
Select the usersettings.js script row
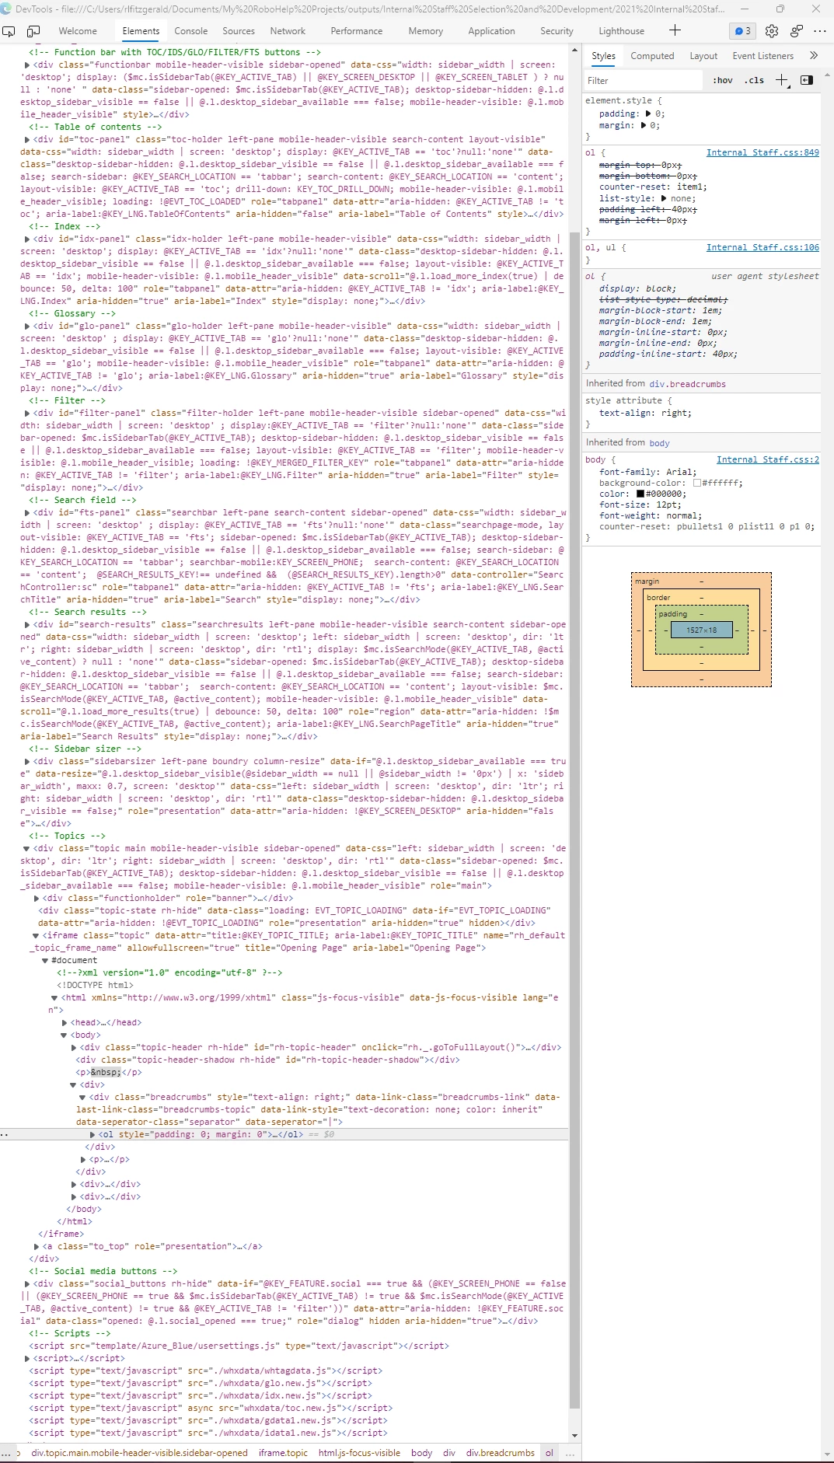point(239,1346)
